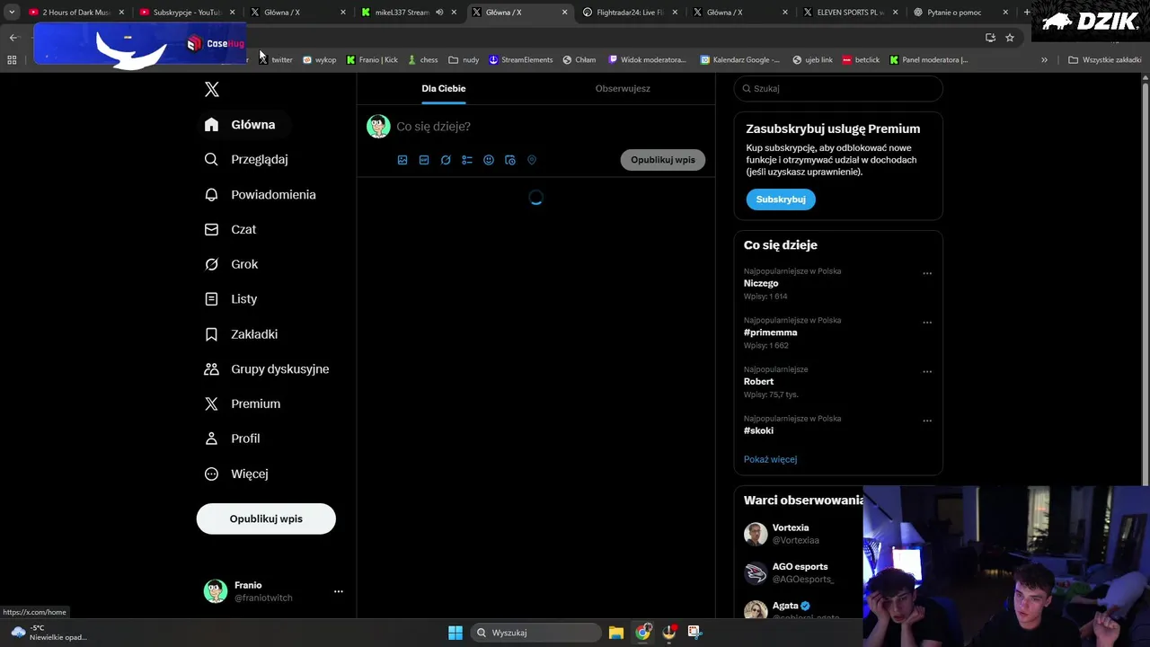Switch to the Dla Ciebie tab
This screenshot has width=1150, height=647.
coord(444,88)
